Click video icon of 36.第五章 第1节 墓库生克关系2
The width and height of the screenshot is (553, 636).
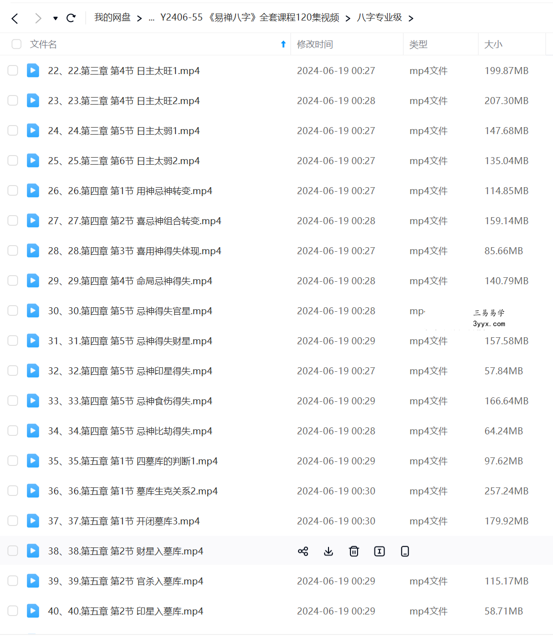[33, 491]
